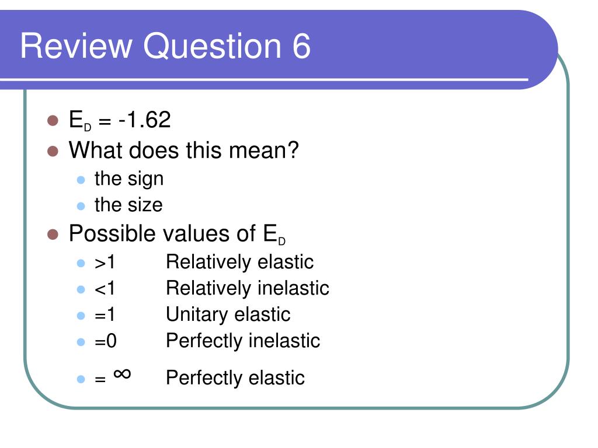Select the 'Perfectly elastic' label

click(x=235, y=378)
